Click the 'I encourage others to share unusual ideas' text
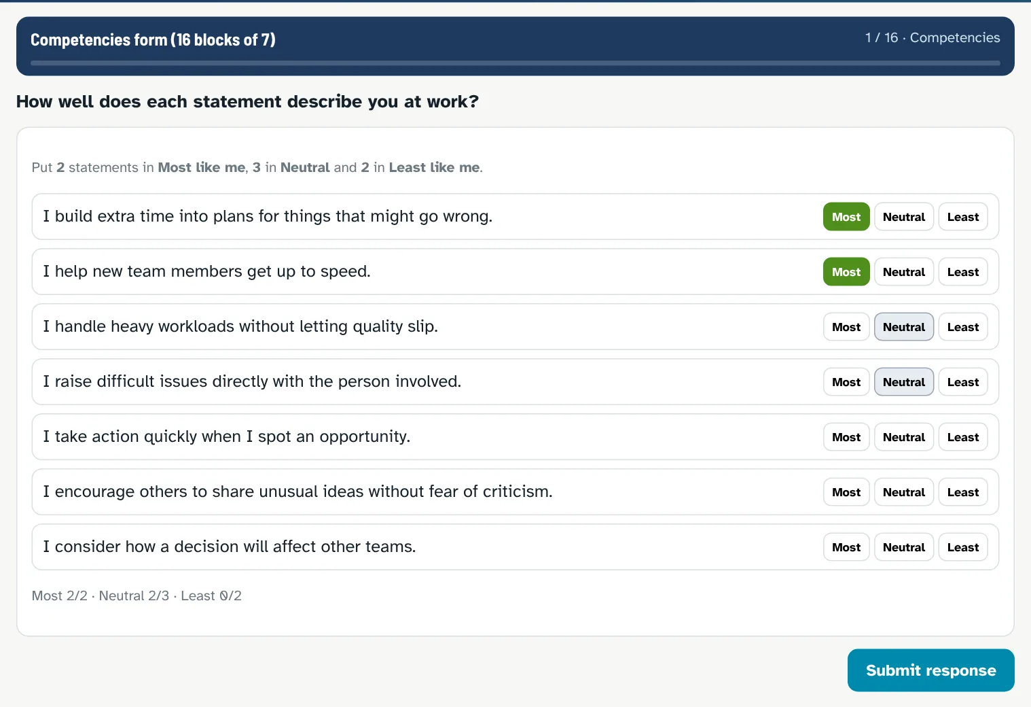1031x707 pixels. click(x=297, y=492)
